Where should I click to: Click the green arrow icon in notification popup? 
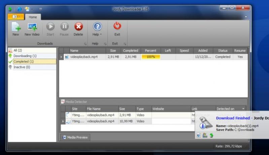pyautogui.click(x=211, y=135)
